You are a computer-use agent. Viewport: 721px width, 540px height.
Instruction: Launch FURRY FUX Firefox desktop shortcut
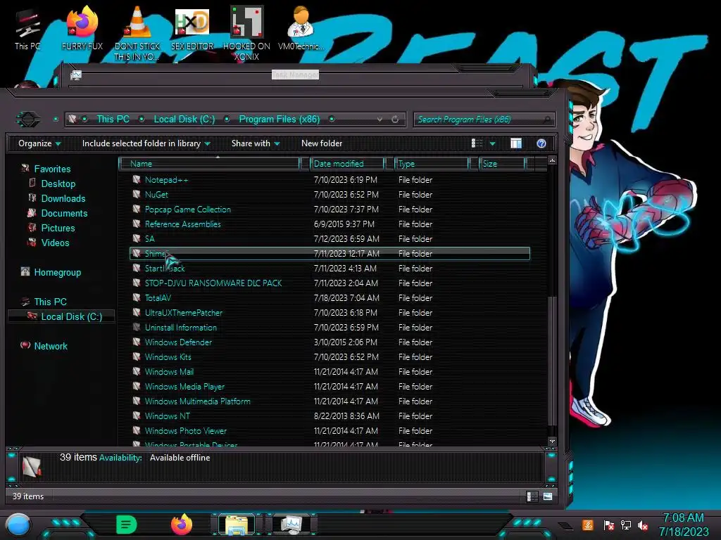pos(82,28)
